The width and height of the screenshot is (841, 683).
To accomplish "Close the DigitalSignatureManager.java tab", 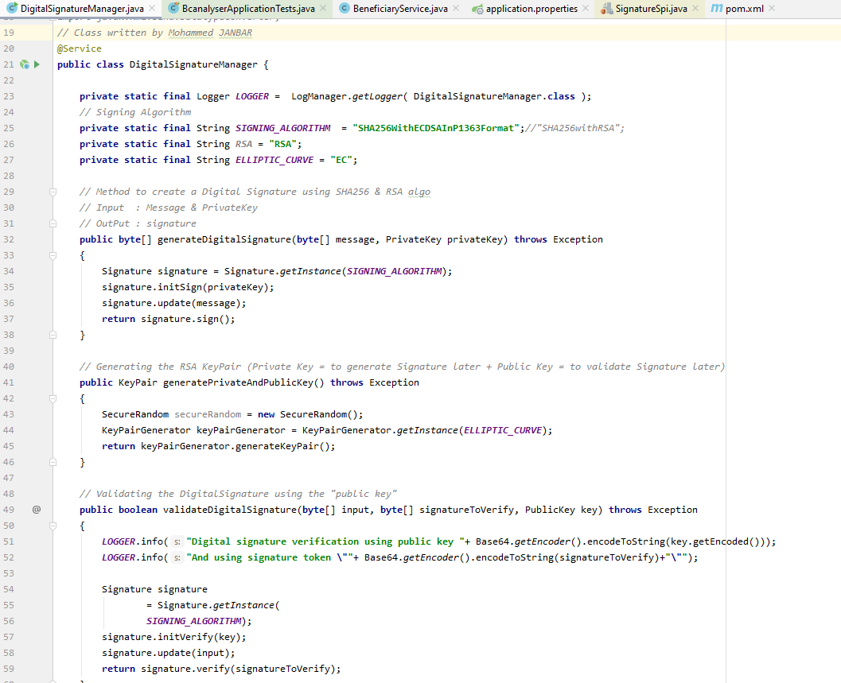I will click(x=152, y=9).
